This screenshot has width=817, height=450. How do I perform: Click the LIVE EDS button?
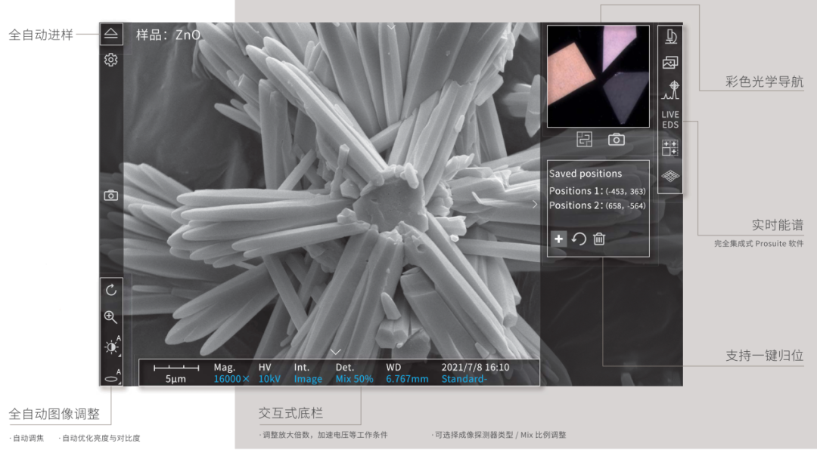click(x=670, y=119)
